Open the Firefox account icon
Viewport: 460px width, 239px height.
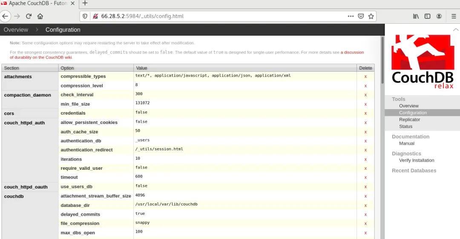click(439, 16)
